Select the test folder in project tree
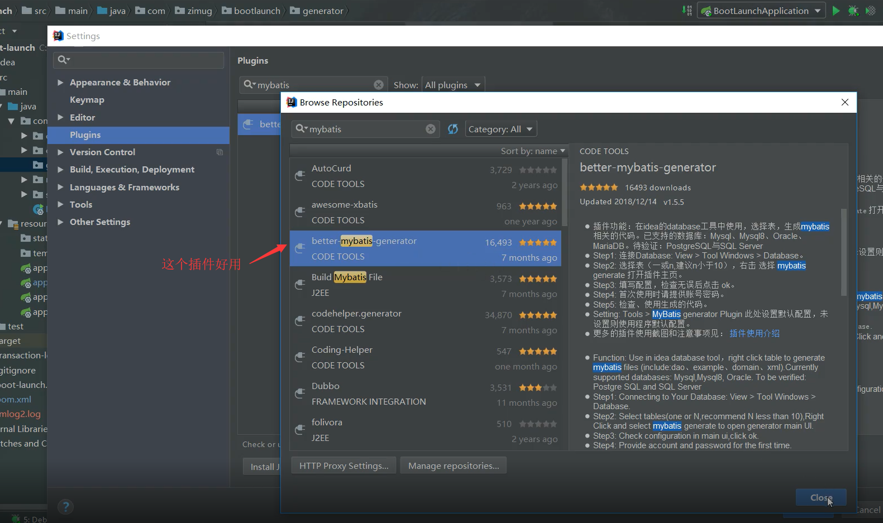Viewport: 883px width, 523px height. (x=15, y=326)
